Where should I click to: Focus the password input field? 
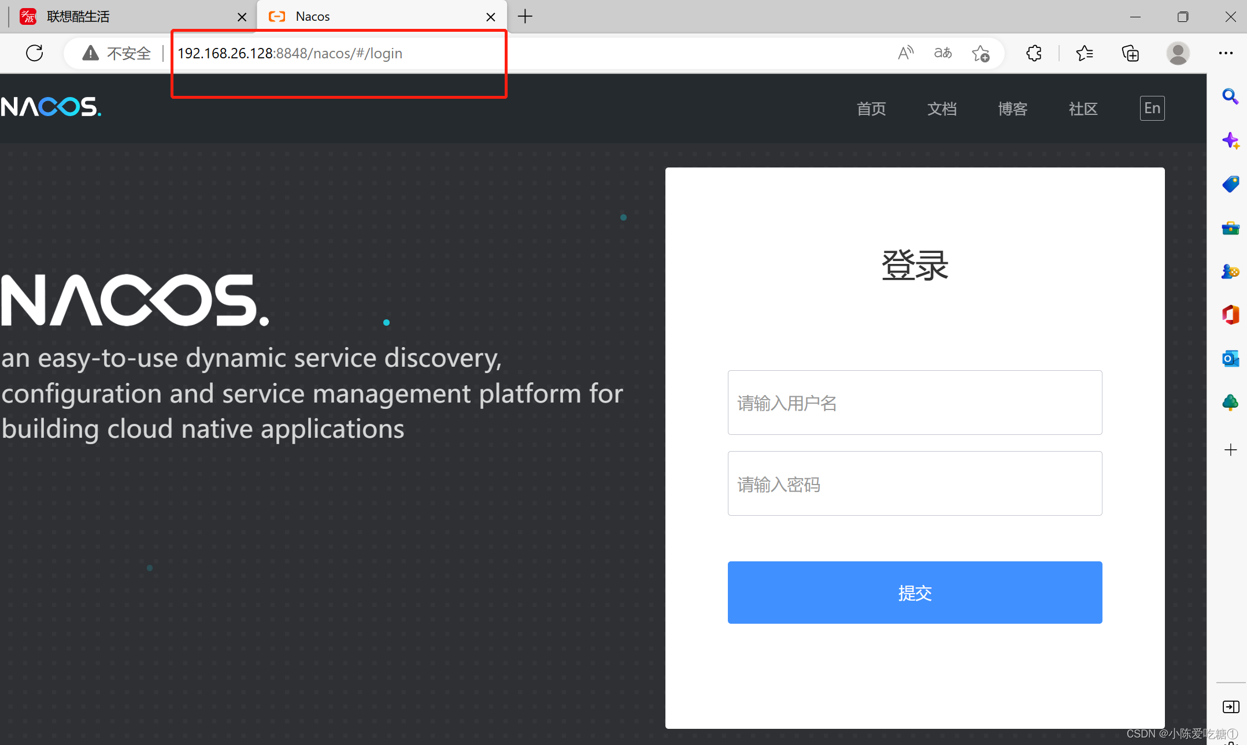tap(915, 483)
